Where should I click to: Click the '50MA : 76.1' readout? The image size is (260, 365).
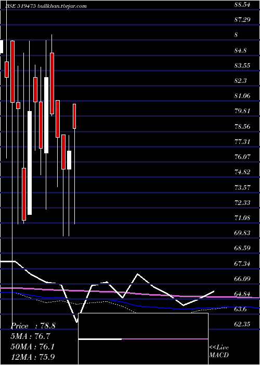click(33, 347)
